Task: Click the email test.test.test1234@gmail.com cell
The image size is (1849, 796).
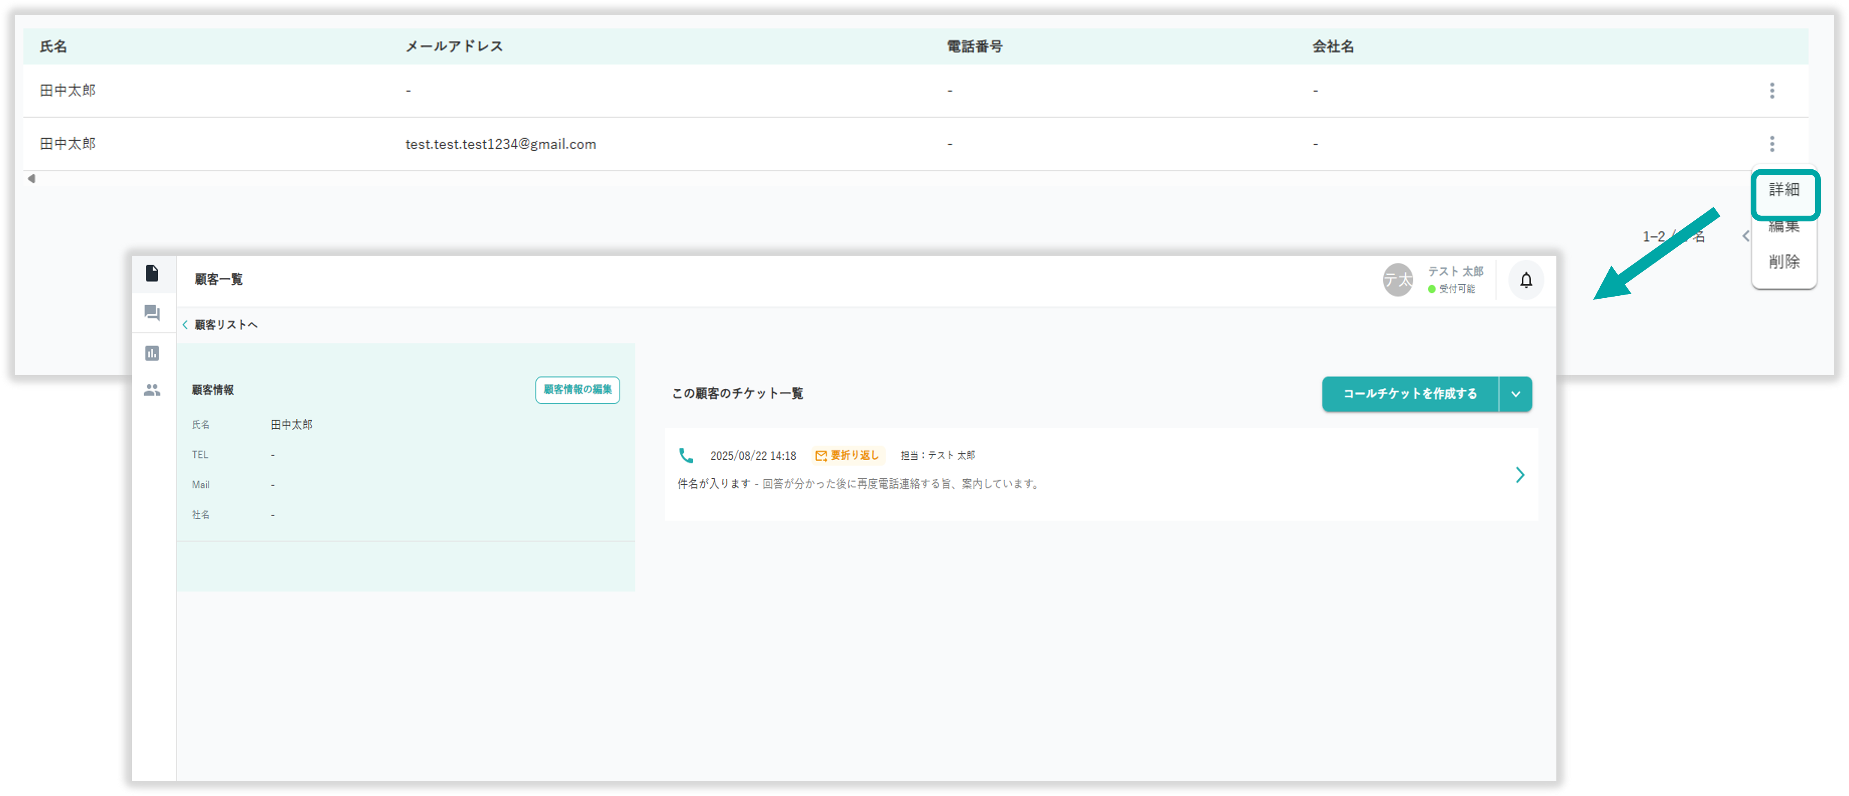Action: pos(500,144)
